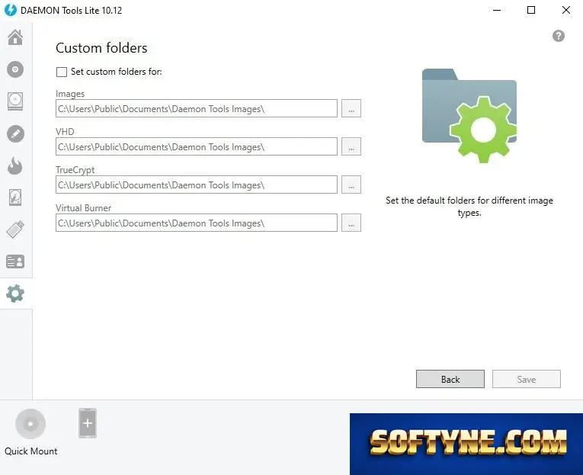Browse for the TrueCrypt folder

coord(351,185)
